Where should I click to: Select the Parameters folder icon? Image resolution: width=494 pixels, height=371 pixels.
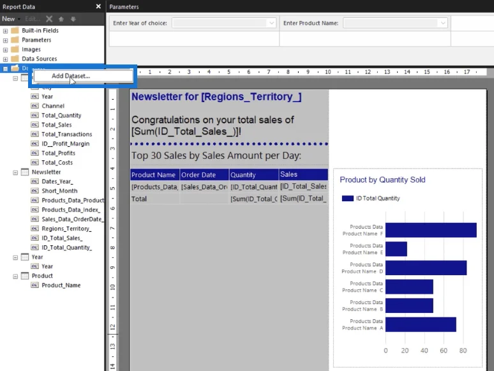tap(15, 40)
